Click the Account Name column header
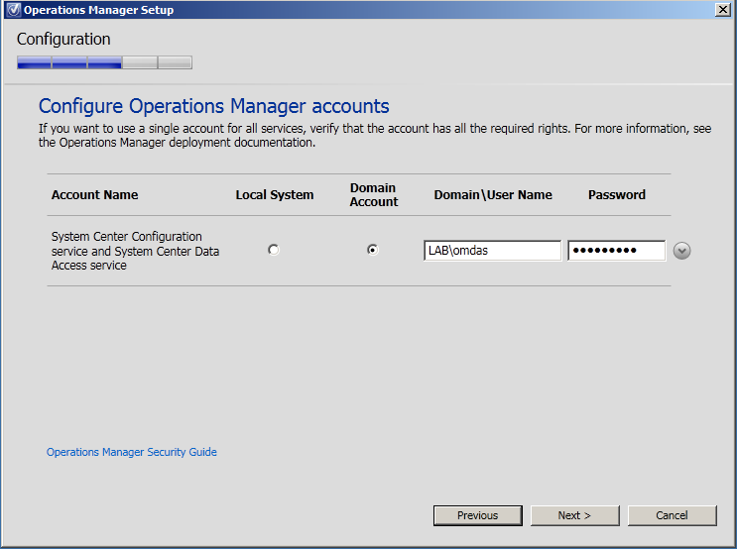The height and width of the screenshot is (549, 737). point(94,195)
